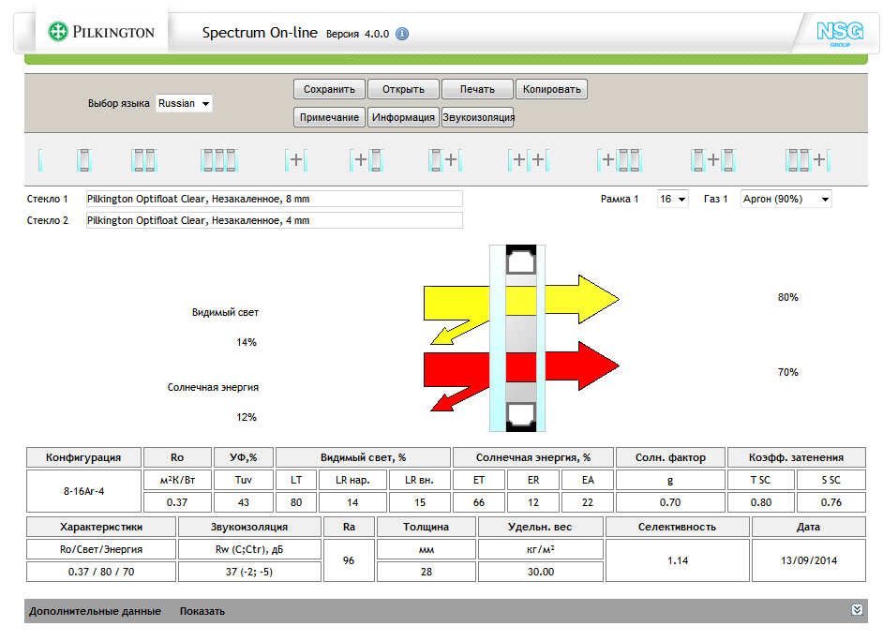Click the 8-16Ar-4 configuration cell
This screenshot has height=641, width=883.
(x=83, y=491)
